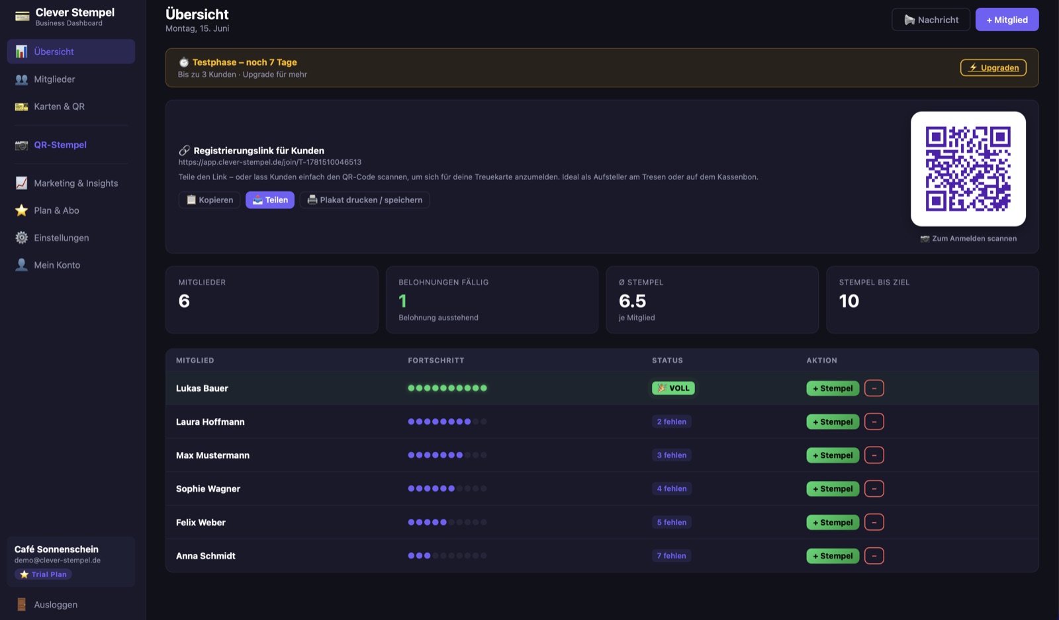Add a stamp for Laura Hoffmann
Image resolution: width=1059 pixels, height=620 pixels.
[833, 421]
